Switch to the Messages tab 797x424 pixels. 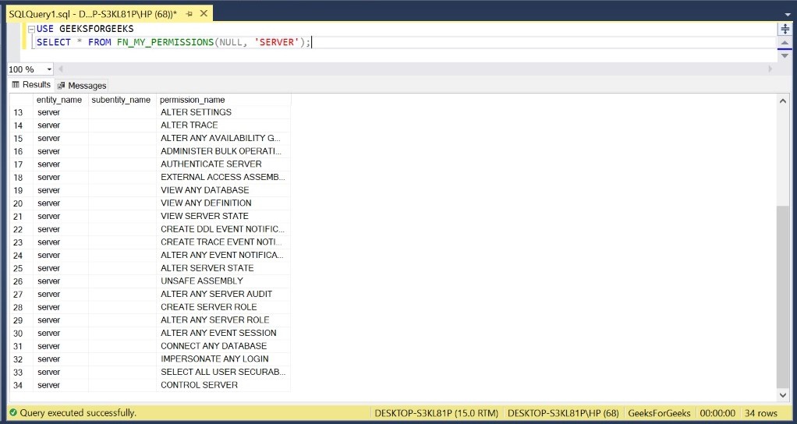(82, 85)
